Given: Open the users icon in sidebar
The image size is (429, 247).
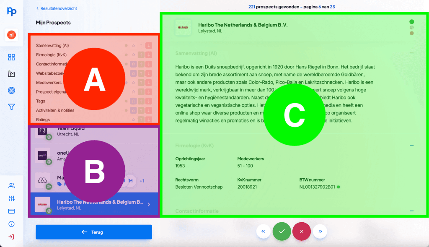Looking at the screenshot, I should tap(12, 186).
